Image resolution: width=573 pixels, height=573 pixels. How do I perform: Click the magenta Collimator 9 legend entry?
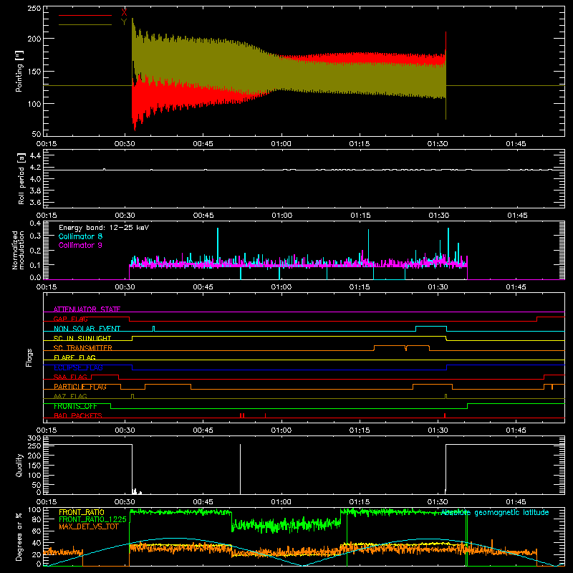(80, 245)
